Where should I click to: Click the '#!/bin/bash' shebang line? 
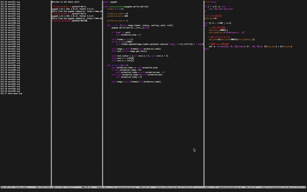(210, 2)
